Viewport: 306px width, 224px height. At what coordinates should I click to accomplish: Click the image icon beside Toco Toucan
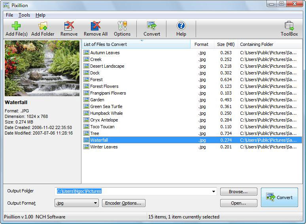pos(86,127)
